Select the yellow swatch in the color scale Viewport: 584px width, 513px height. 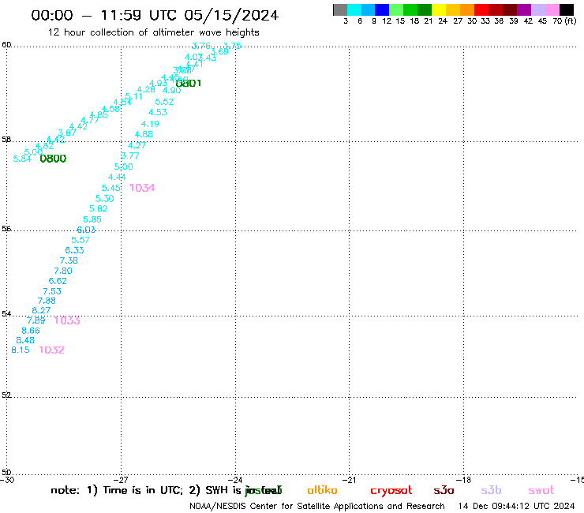pos(439,9)
